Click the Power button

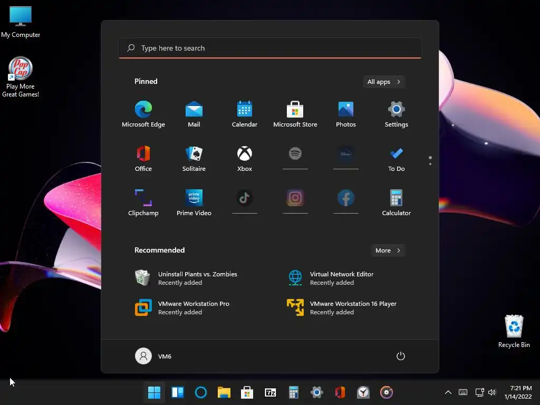pyautogui.click(x=401, y=356)
